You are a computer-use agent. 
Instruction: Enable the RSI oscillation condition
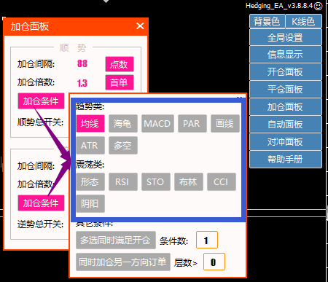point(123,181)
